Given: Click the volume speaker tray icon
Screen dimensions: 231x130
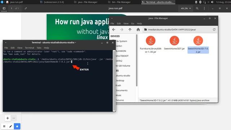Looking at the screenshot, I should click(x=212, y=2).
